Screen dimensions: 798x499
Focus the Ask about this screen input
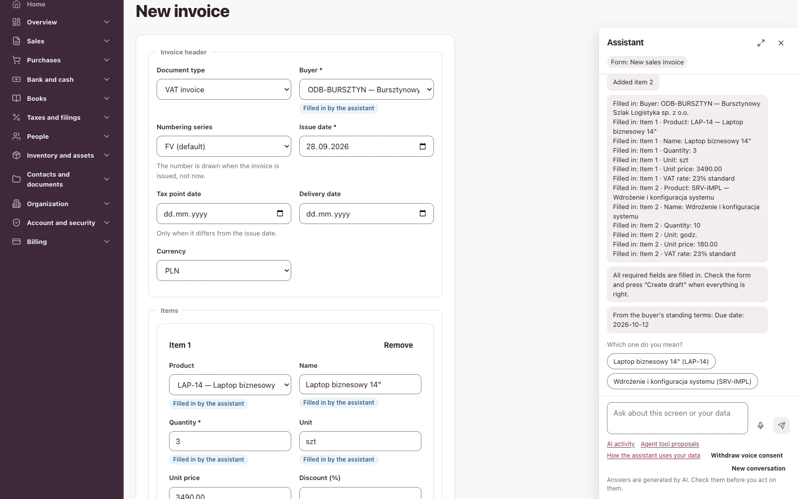coord(677,418)
